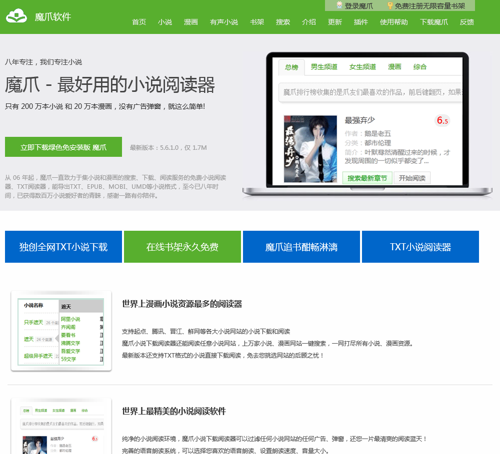
Task: Open the 介绍 navigation item
Action: click(309, 22)
